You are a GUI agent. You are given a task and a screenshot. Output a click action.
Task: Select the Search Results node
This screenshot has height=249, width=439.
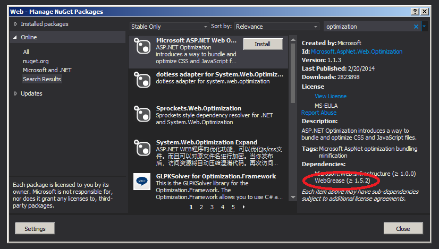(x=41, y=79)
